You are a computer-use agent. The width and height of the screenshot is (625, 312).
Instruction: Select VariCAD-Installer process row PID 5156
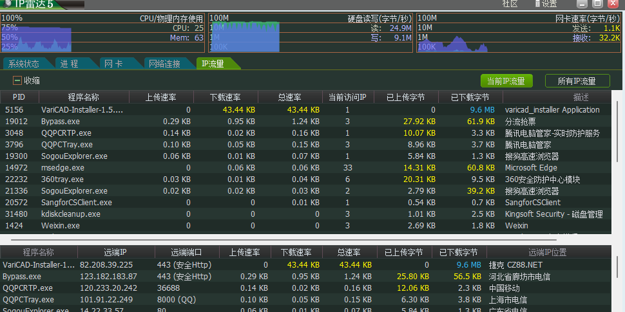pyautogui.click(x=305, y=110)
